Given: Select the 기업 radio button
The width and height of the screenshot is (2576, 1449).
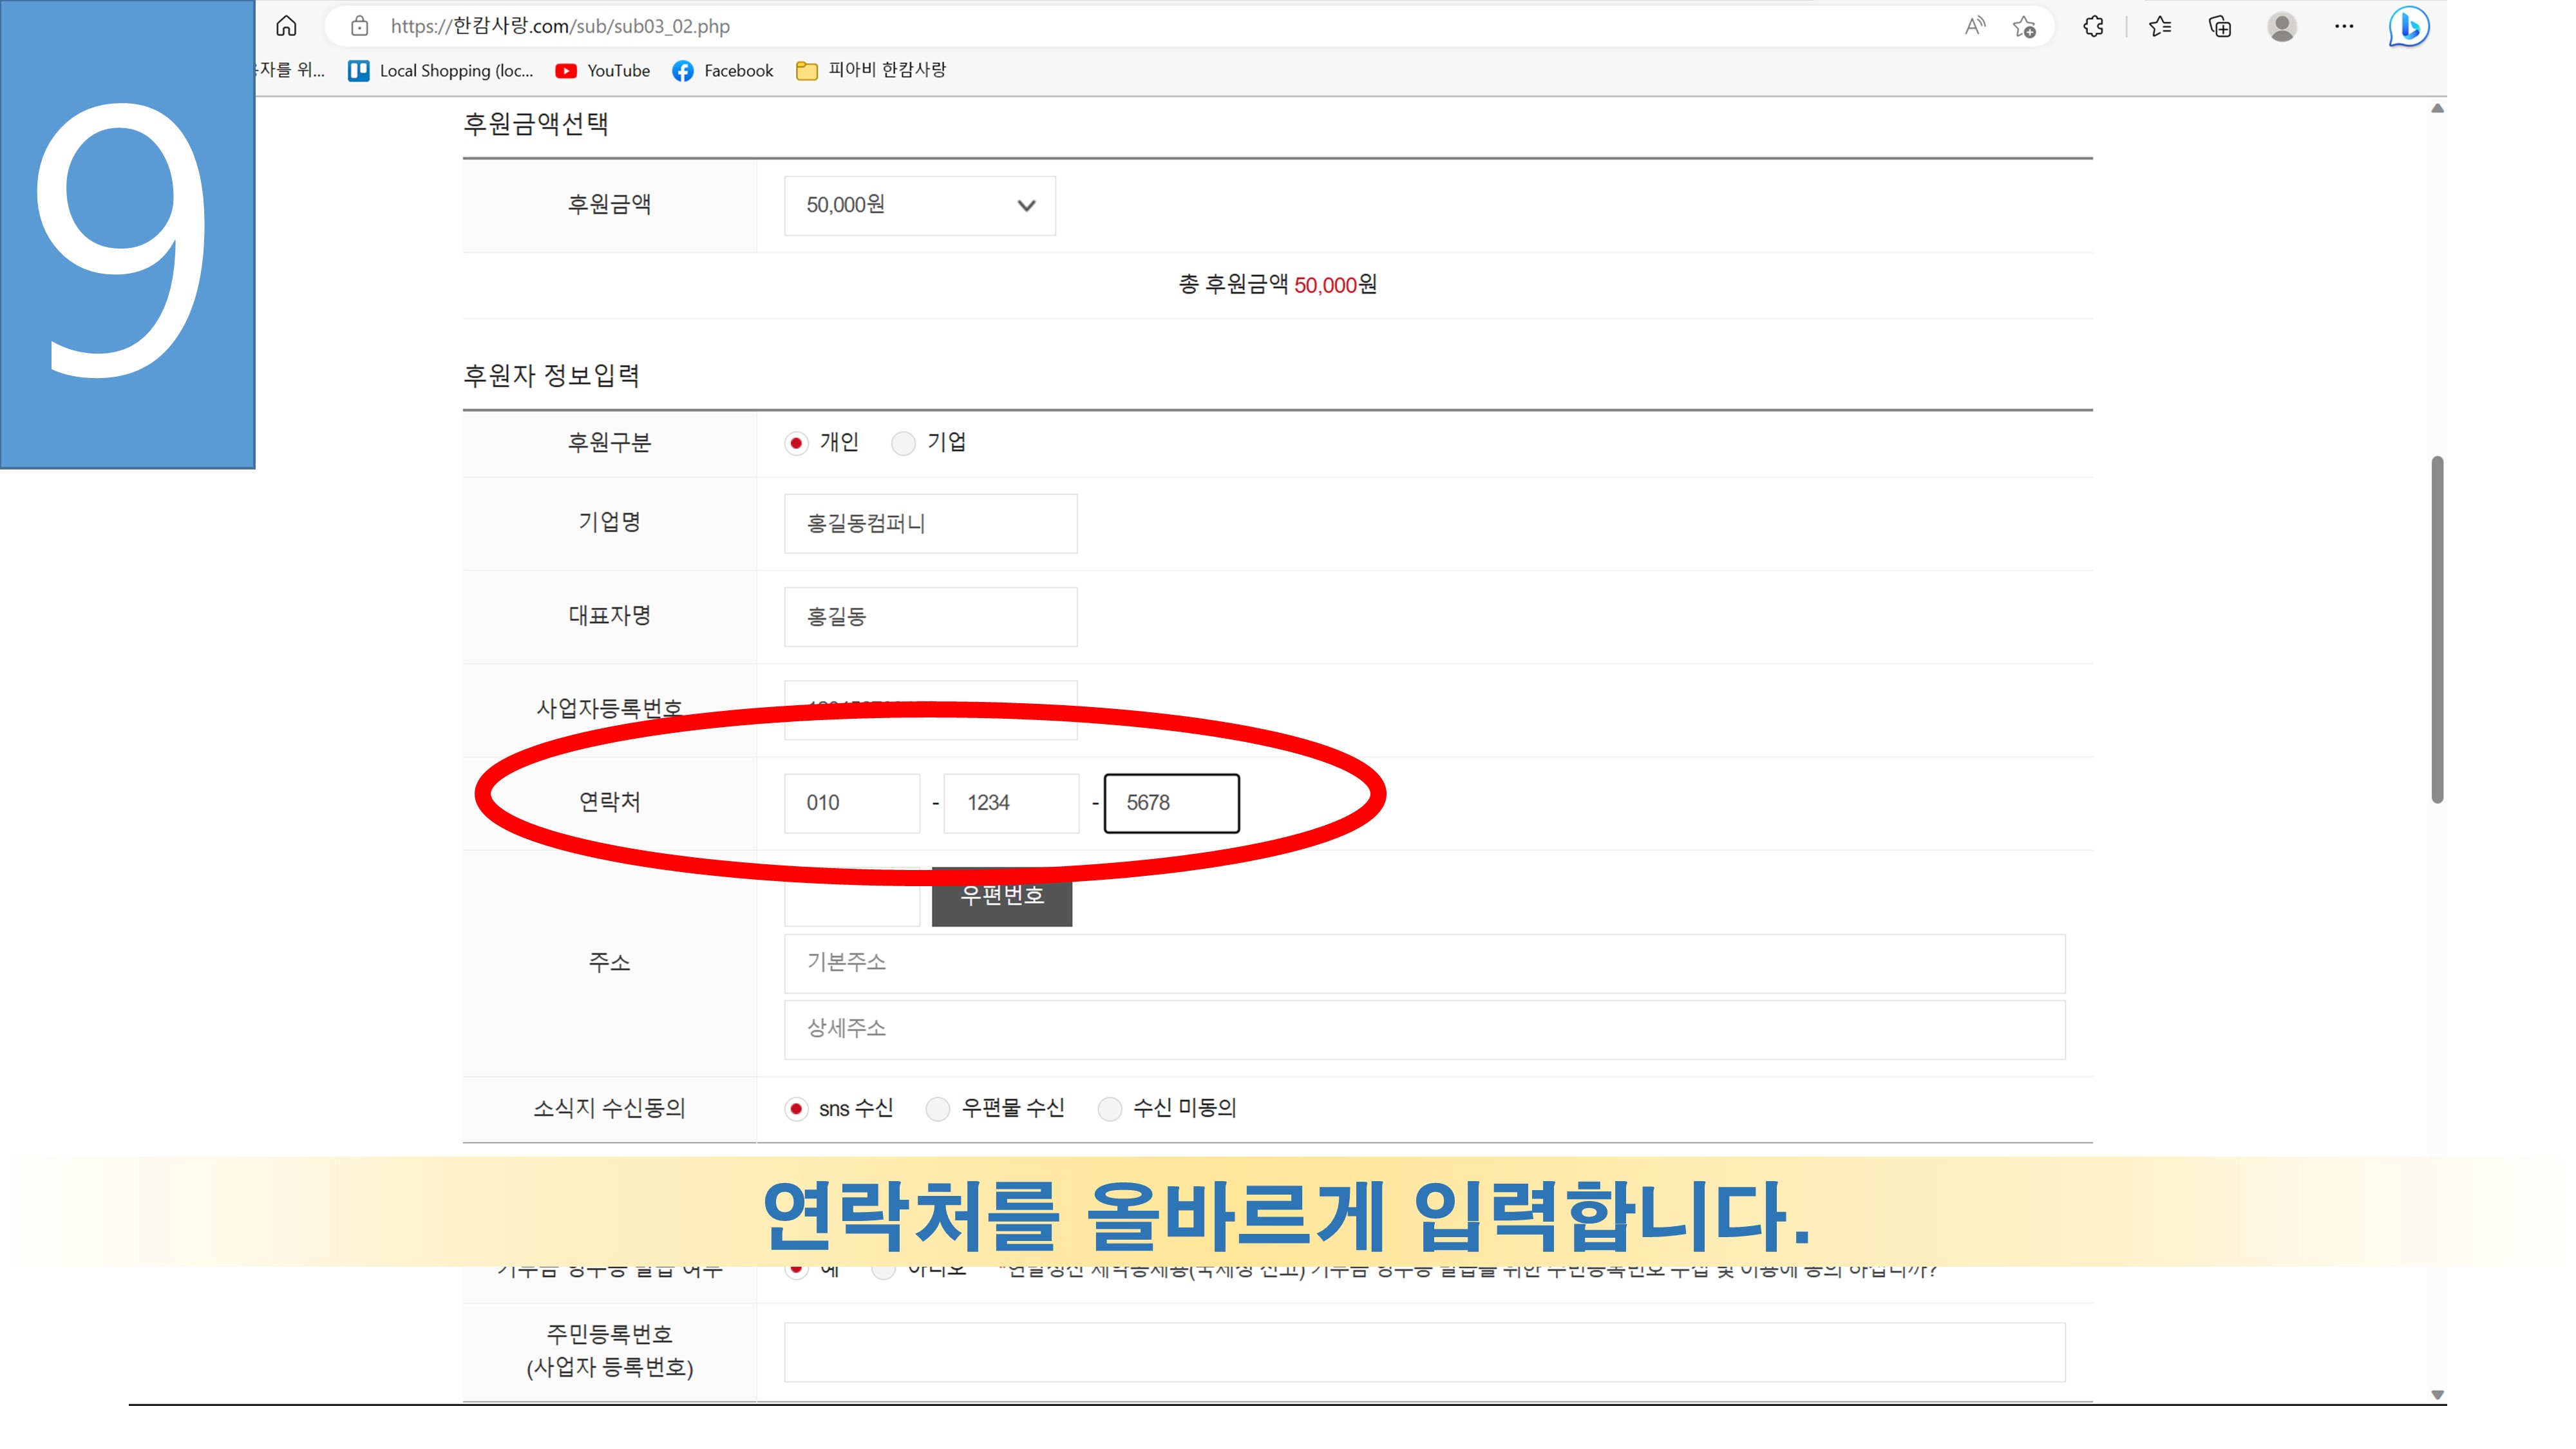Looking at the screenshot, I should [x=903, y=443].
